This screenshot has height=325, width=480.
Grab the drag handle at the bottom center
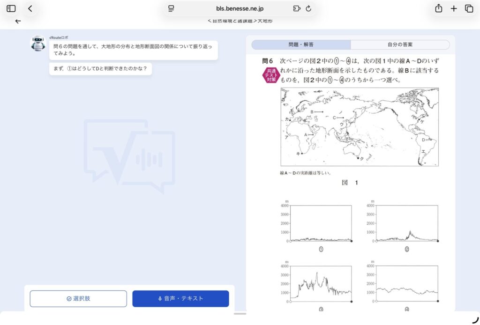[x=240, y=314]
